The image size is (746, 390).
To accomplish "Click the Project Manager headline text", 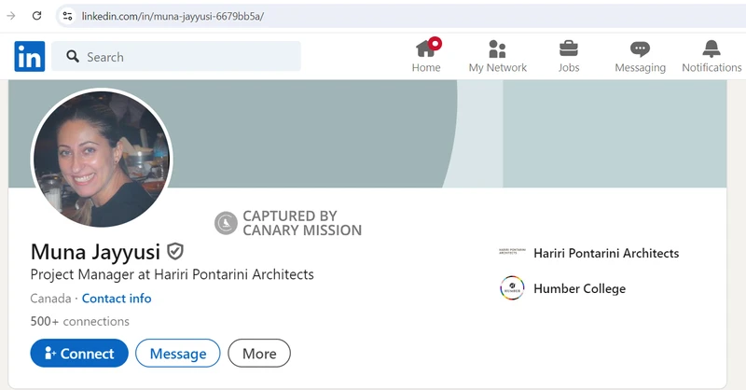I will 172,274.
